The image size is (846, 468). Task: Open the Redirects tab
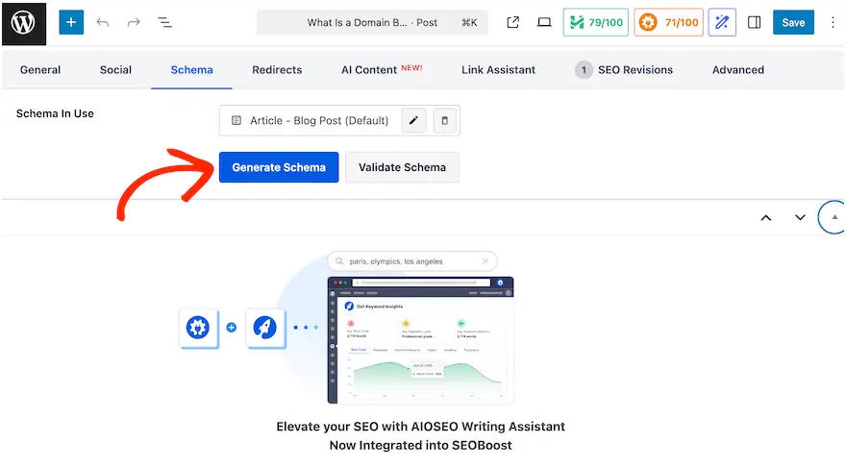click(x=277, y=69)
